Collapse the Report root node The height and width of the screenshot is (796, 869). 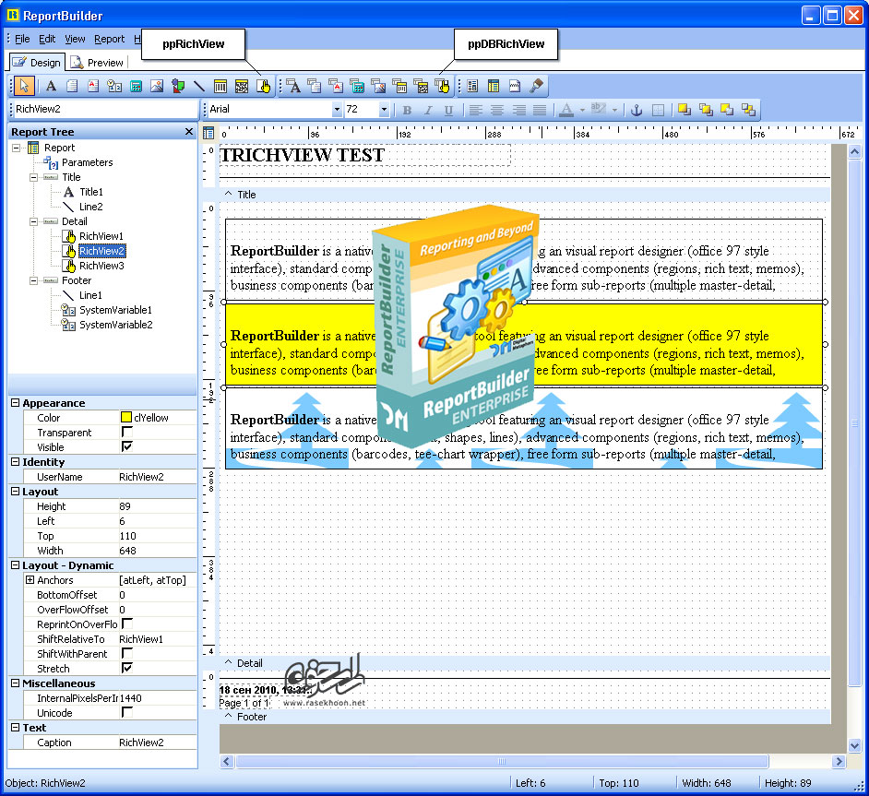pos(16,148)
